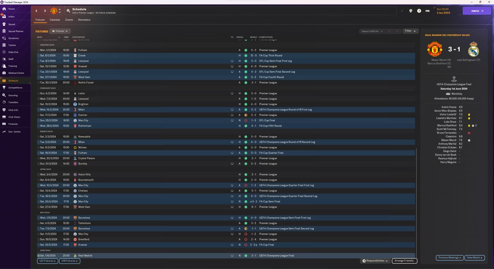Click the Real Madrid crest in the match panel
The height and width of the screenshot is (269, 494).
coord(473,49)
